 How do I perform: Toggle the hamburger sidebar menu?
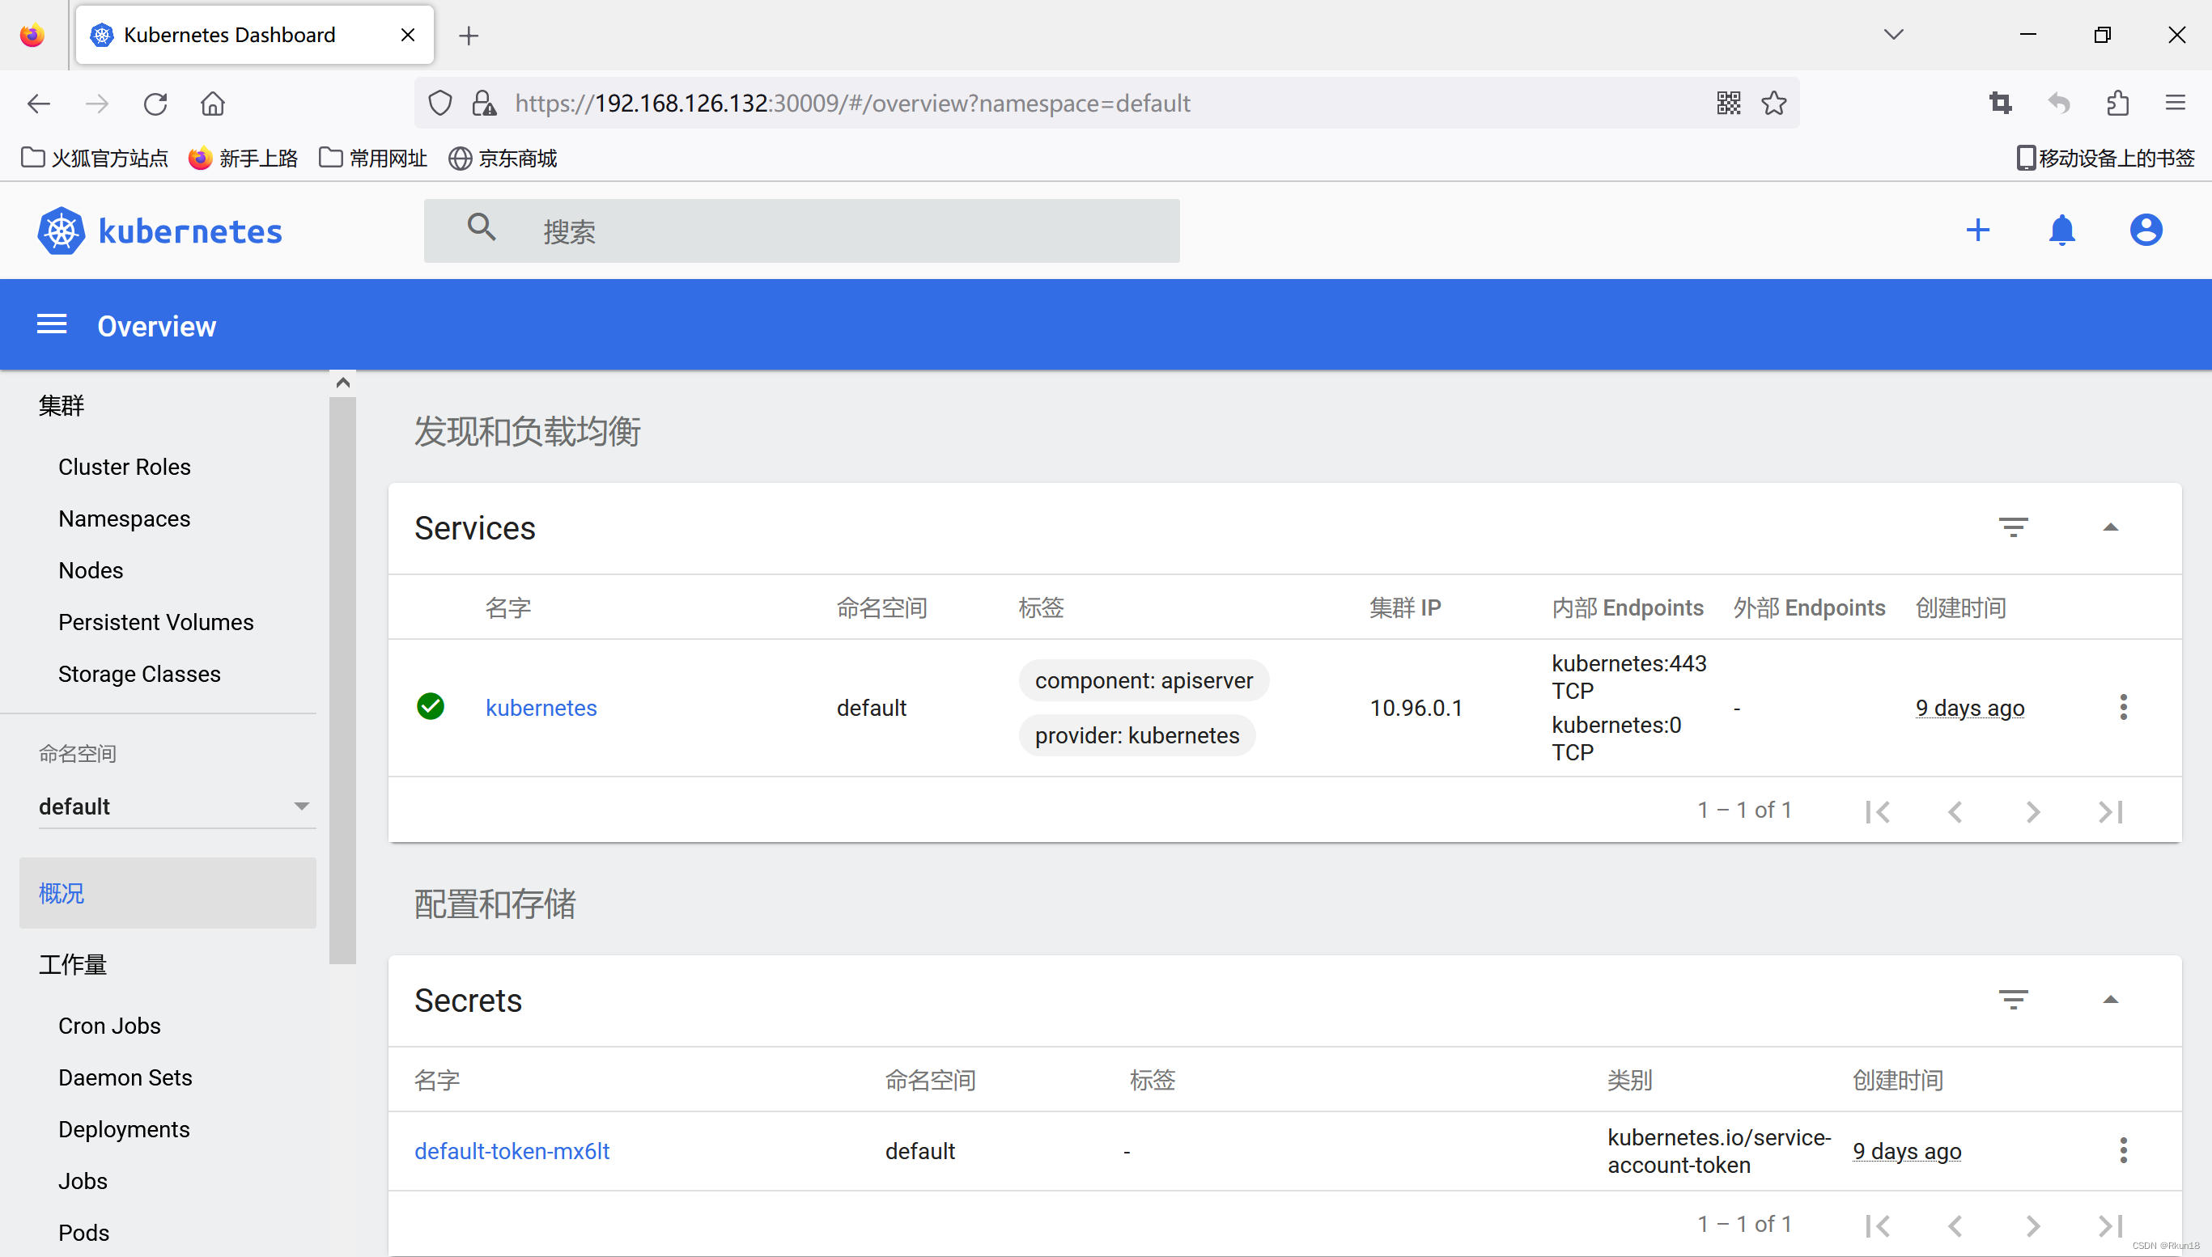[x=52, y=324]
